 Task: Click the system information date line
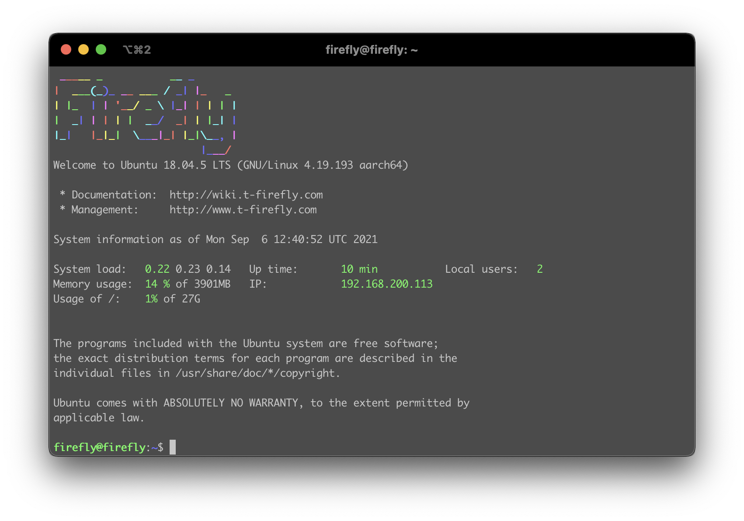pyautogui.click(x=216, y=239)
